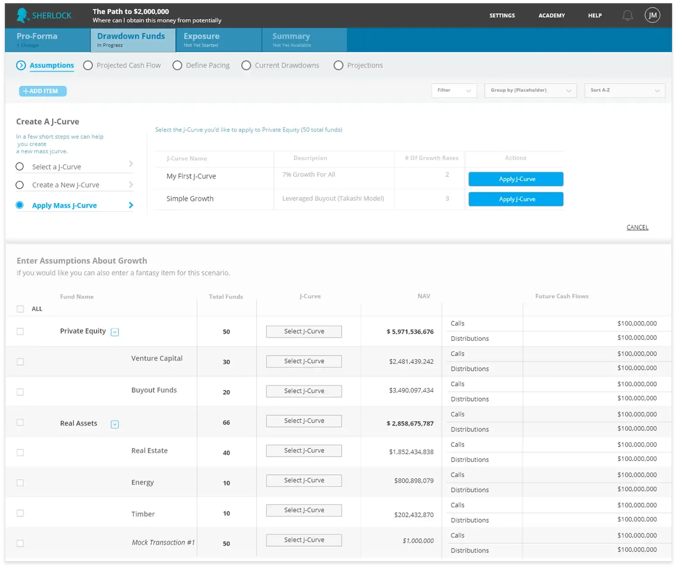Tick the Venture Capital row checkbox
677x568 pixels.
point(20,362)
